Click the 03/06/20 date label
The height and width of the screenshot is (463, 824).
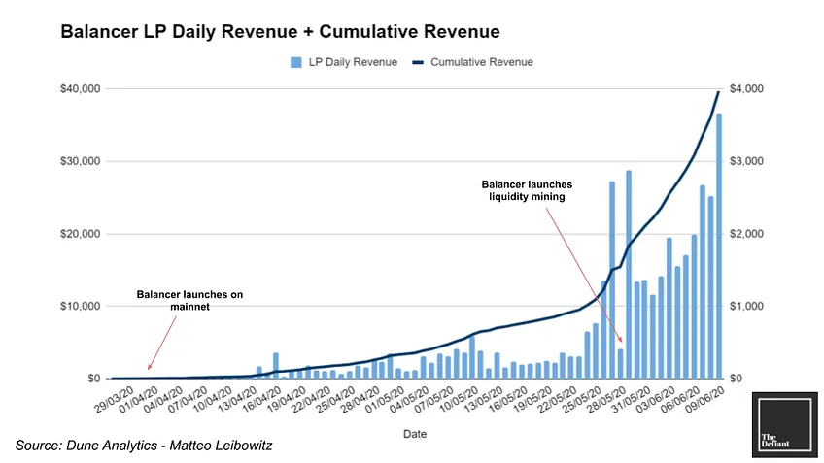pos(657,400)
